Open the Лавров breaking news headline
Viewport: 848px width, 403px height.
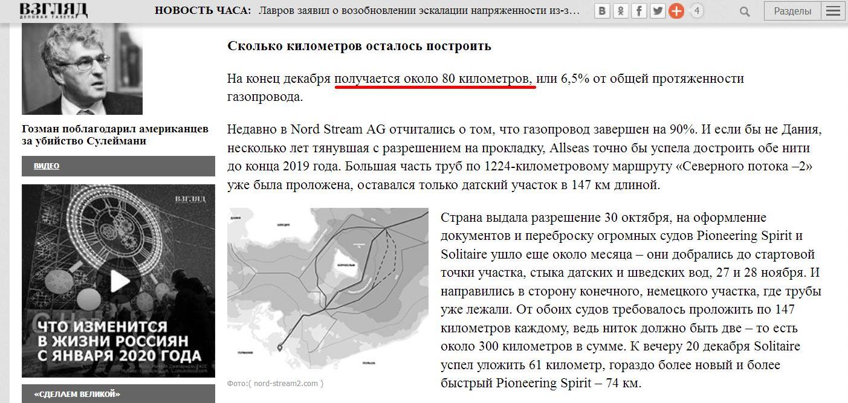click(x=419, y=11)
